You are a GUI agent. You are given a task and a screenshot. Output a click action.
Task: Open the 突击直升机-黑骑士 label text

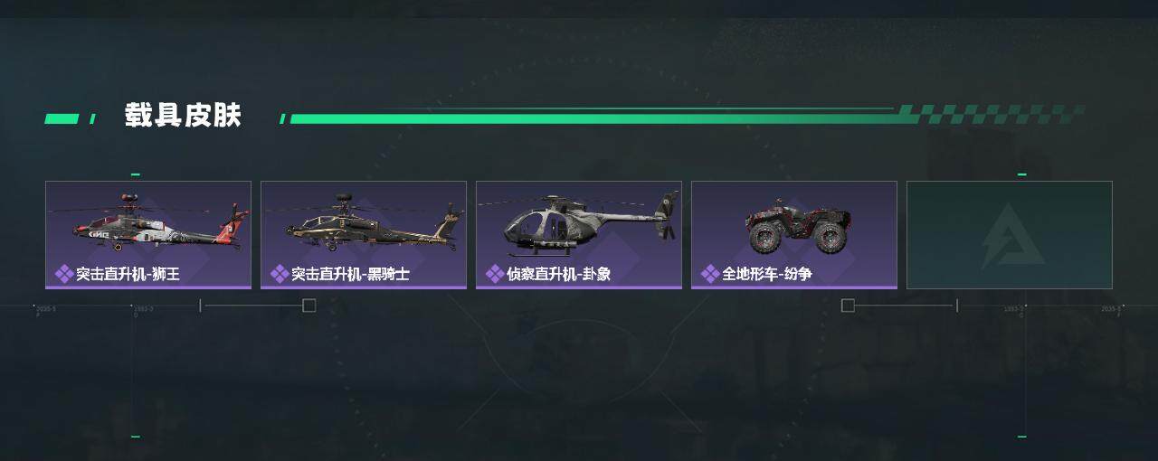tap(350, 273)
